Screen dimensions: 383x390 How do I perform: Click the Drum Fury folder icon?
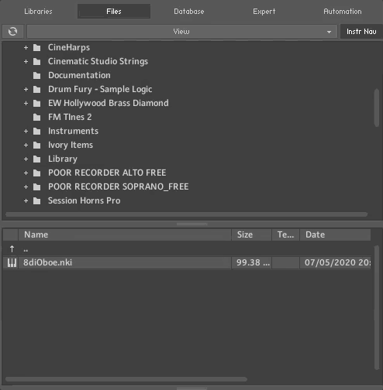pos(37,90)
